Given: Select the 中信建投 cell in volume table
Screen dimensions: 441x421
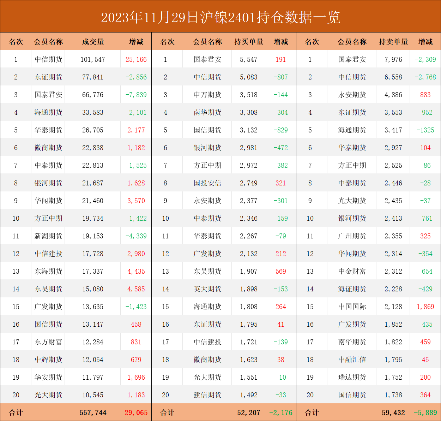Looking at the screenshot, I should (x=48, y=254).
